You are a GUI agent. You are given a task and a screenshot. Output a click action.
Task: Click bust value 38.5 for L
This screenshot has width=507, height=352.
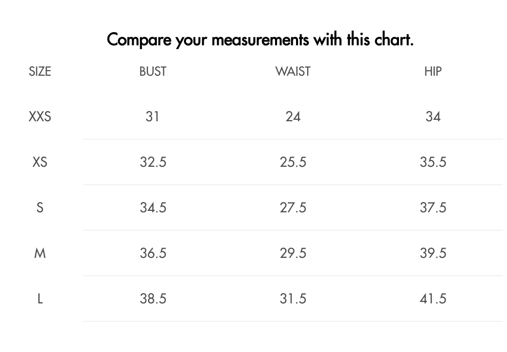153,299
